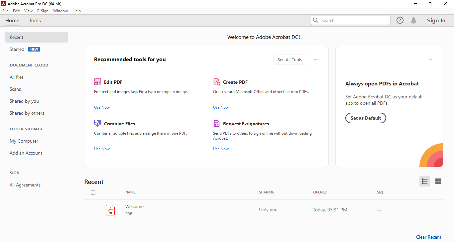The width and height of the screenshot is (454, 242).
Task: Click the Edit PDF tool icon
Action: 98,82
